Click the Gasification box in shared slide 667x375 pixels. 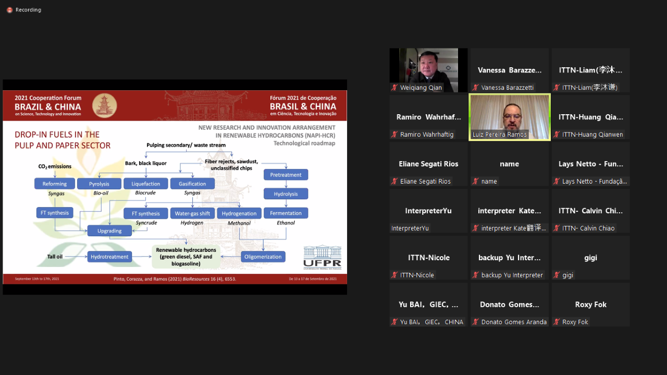click(192, 184)
